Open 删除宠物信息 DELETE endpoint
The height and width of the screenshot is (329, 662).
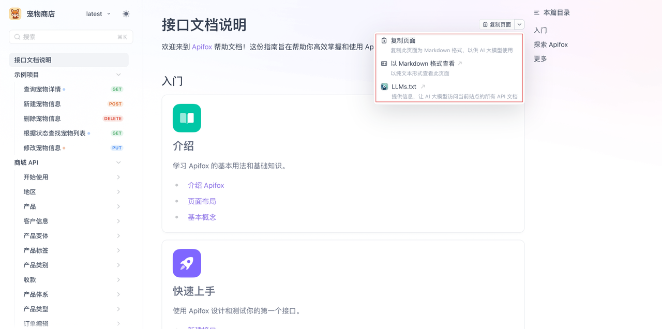pos(69,118)
